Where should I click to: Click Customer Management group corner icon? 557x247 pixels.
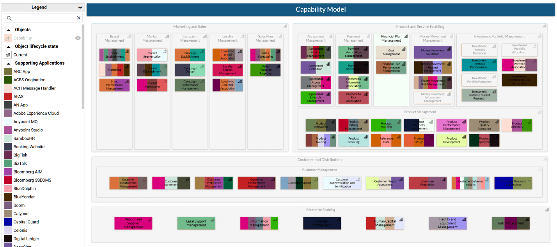coord(539,170)
